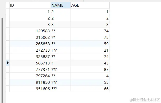The width and height of the screenshot is (161, 103).
Task: Click AGE cell 87 in row 777371
Action: [x=90, y=70]
